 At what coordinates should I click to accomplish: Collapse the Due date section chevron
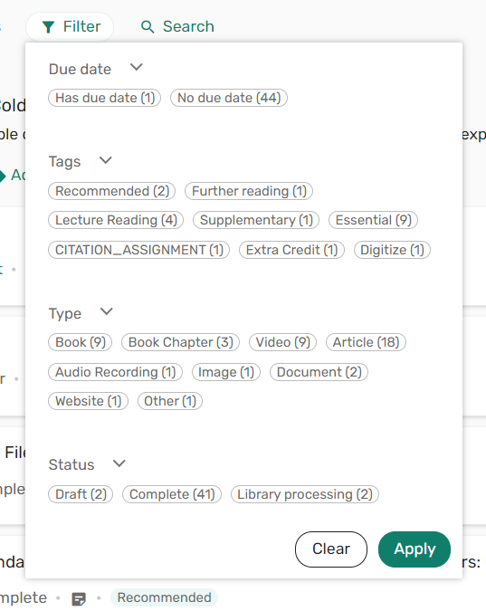pos(136,67)
